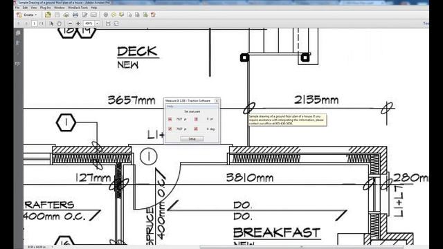Click the DECK label in drawing
This screenshot has height=249, width=443.
137,51
